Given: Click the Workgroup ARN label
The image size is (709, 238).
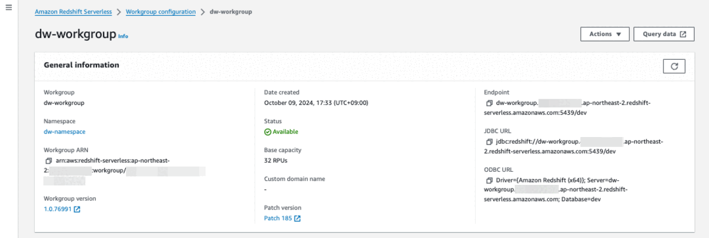Looking at the screenshot, I should click(x=66, y=150).
